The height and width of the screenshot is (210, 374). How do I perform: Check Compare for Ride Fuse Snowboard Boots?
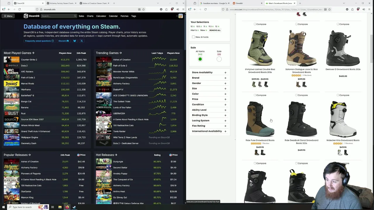[x=255, y=95]
